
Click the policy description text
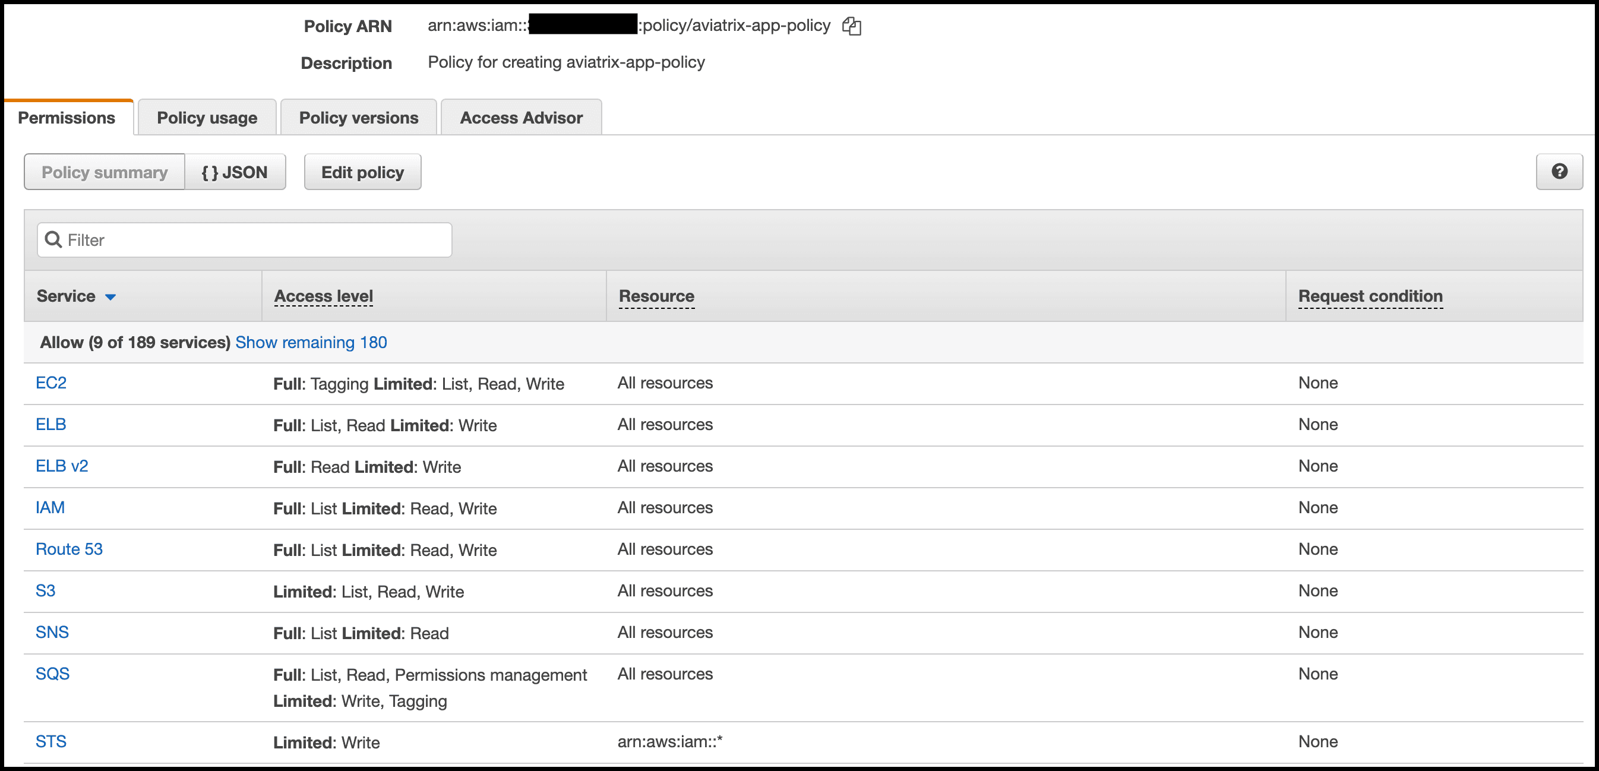(x=567, y=62)
